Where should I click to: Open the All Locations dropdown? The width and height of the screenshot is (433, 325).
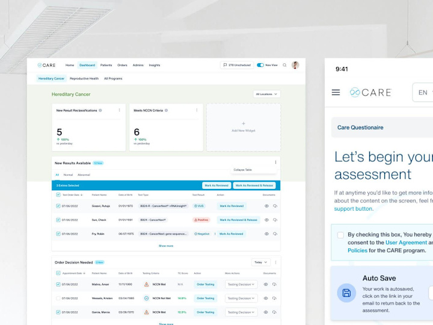[267, 94]
